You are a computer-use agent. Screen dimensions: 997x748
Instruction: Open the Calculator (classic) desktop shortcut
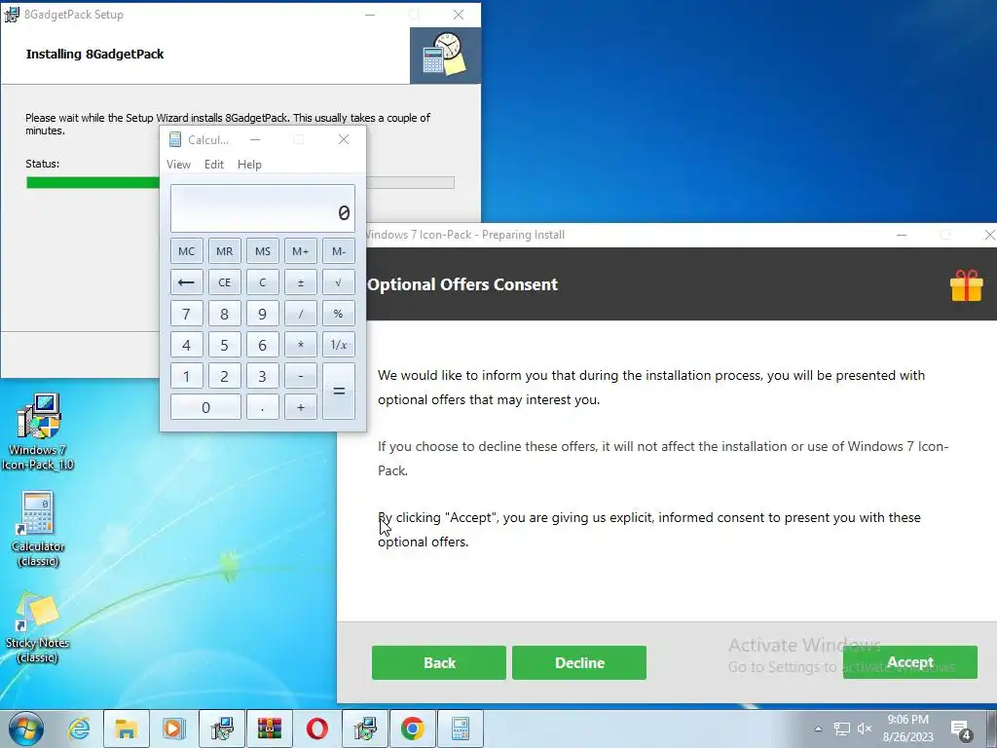tap(38, 528)
